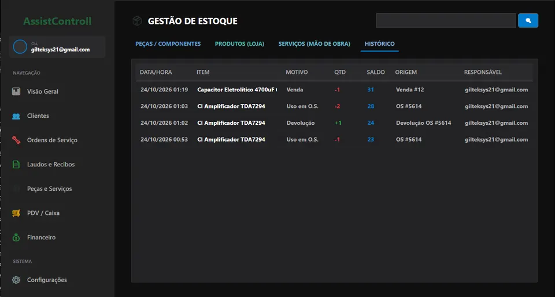The image size is (555, 297).
Task: Go to Clientes in the sidebar
Action: point(38,116)
